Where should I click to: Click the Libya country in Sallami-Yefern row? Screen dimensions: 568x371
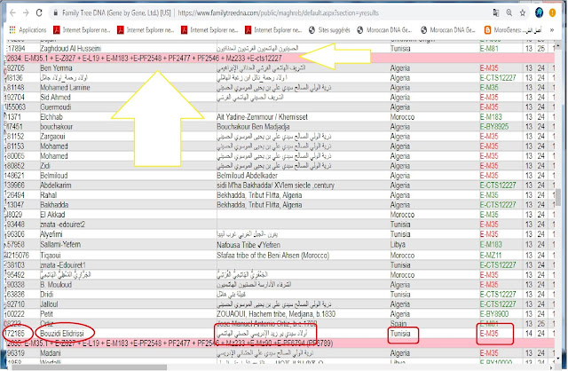pyautogui.click(x=398, y=245)
